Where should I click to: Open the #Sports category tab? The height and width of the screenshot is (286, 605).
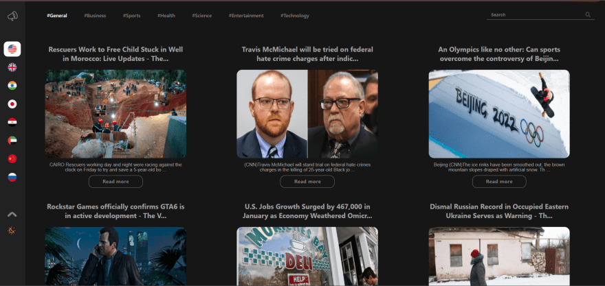pyautogui.click(x=131, y=16)
